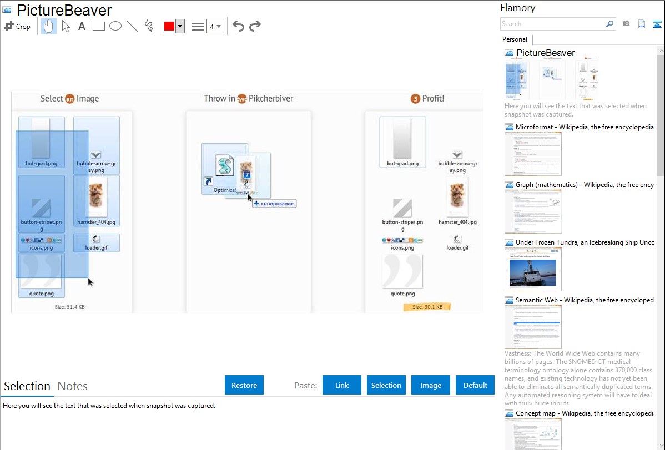665x450 pixels.
Task: Select the 'Microformat - Wikipedia' title
Action: pos(585,127)
